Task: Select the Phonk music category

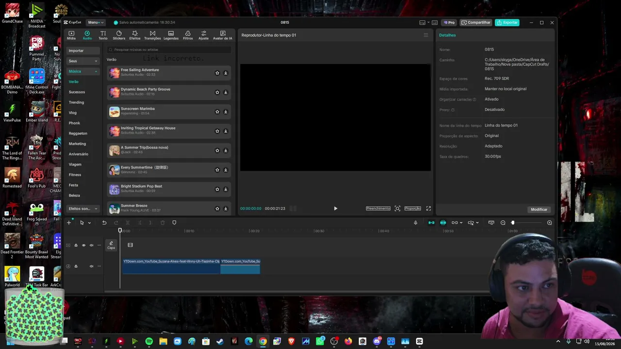Action: coord(74,123)
